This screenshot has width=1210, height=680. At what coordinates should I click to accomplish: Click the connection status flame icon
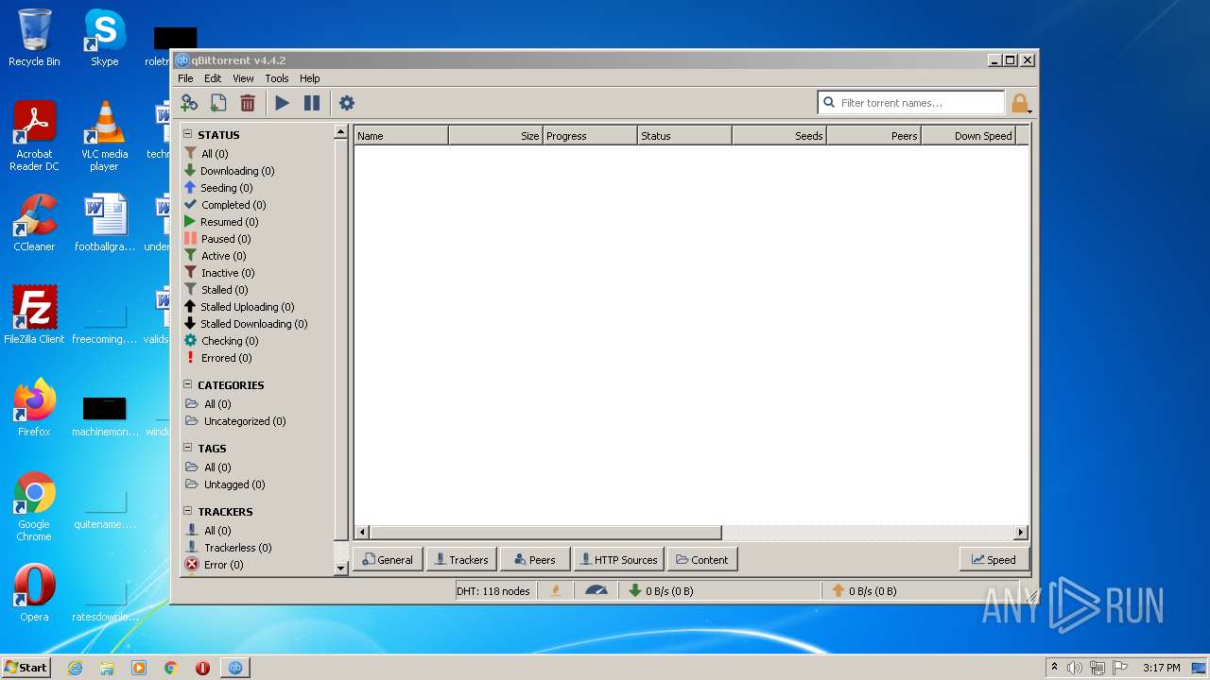(556, 590)
